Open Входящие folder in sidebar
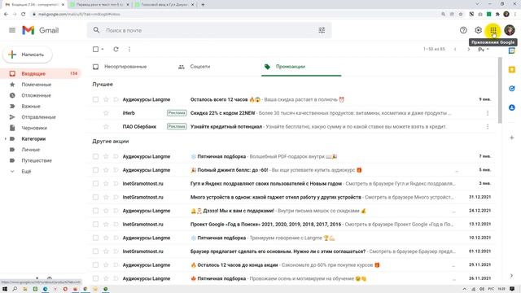521x293 pixels. tap(41, 74)
